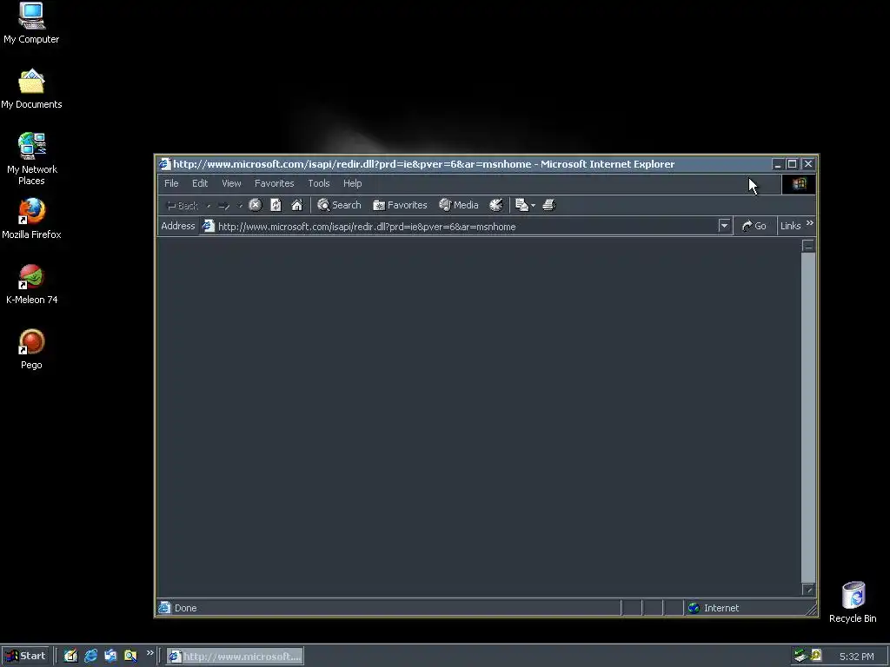
Task: Click the network tray icon
Action: click(x=800, y=657)
